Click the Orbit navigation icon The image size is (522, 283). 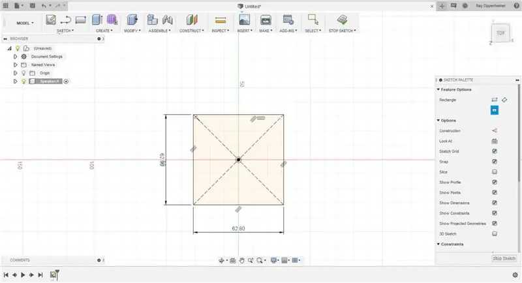point(221,260)
